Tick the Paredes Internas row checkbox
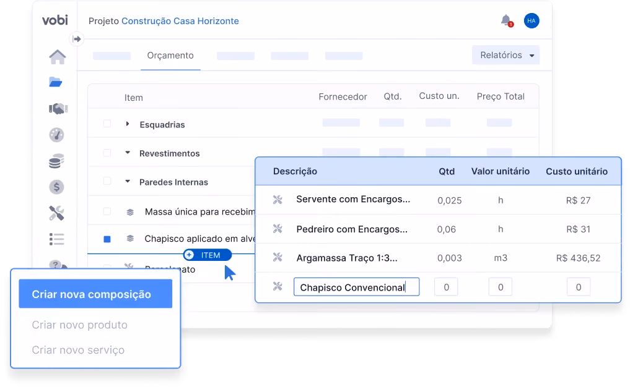 click(107, 181)
